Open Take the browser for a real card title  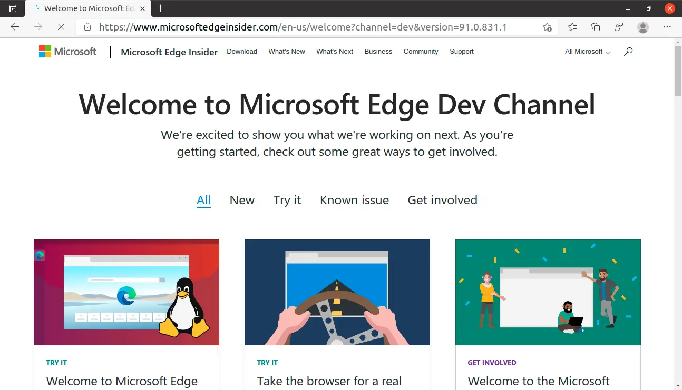coord(329,381)
